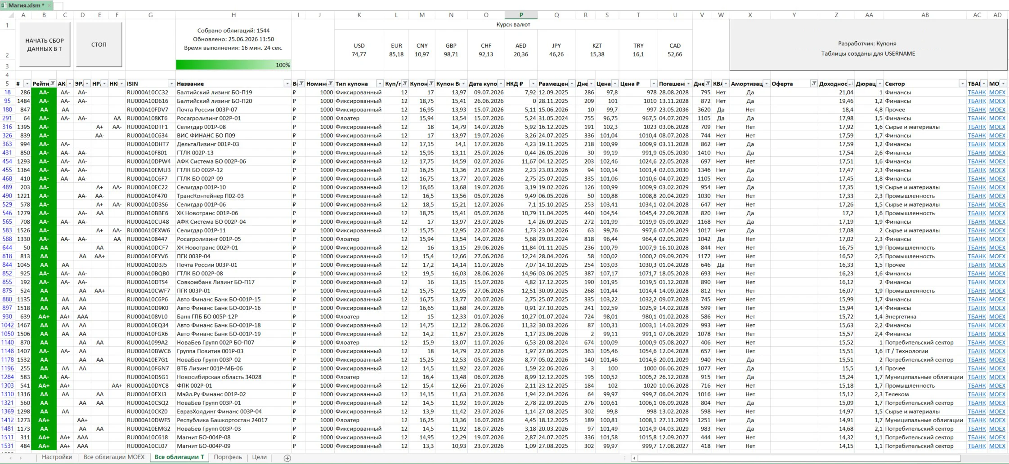Viewport: 1009px width, 464px height.
Task: Click the cell ДельтаЛизинг 001Р-03
Action: click(233, 144)
